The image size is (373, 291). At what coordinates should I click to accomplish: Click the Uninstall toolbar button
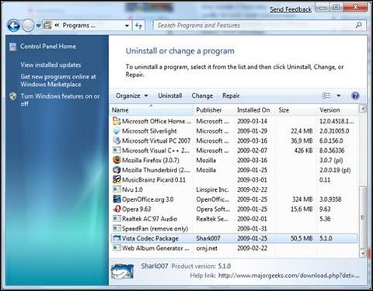coord(170,95)
